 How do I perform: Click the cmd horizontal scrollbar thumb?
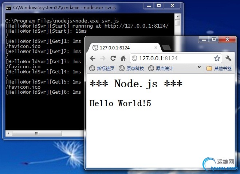point(37,133)
